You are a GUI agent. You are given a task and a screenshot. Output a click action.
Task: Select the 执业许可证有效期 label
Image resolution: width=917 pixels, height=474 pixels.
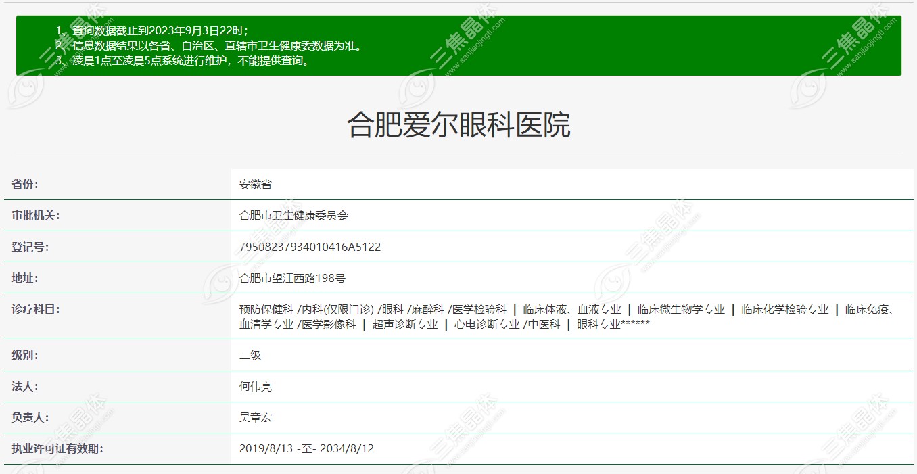coord(57,448)
